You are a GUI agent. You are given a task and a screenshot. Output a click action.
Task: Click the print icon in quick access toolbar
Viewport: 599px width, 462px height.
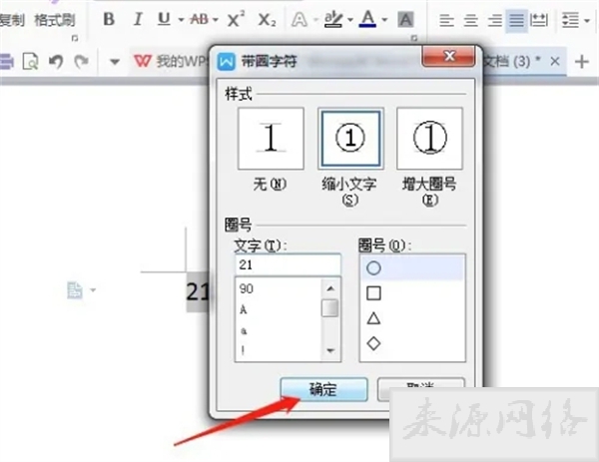pos(7,61)
